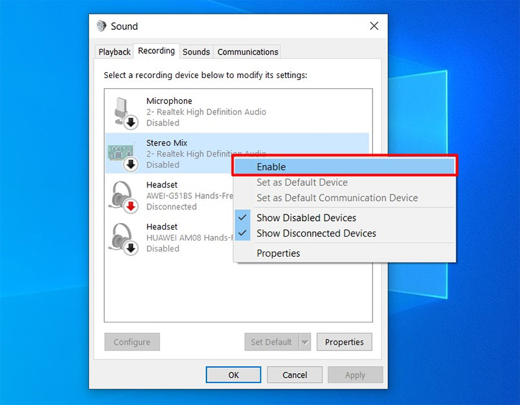The image size is (520, 405).
Task: Click the Properties button below the list
Action: 344,343
